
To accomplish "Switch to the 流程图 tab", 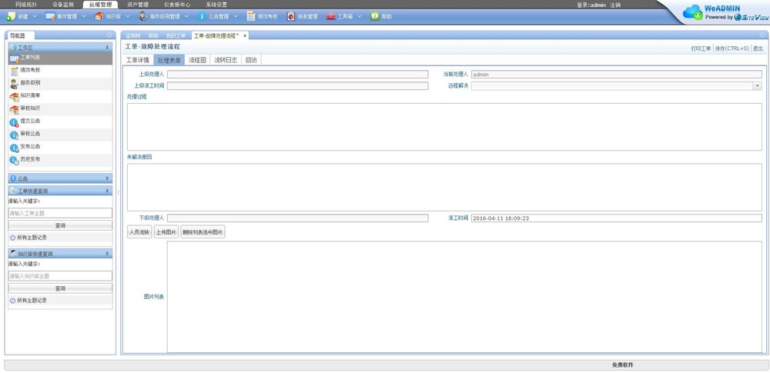I will [x=197, y=60].
